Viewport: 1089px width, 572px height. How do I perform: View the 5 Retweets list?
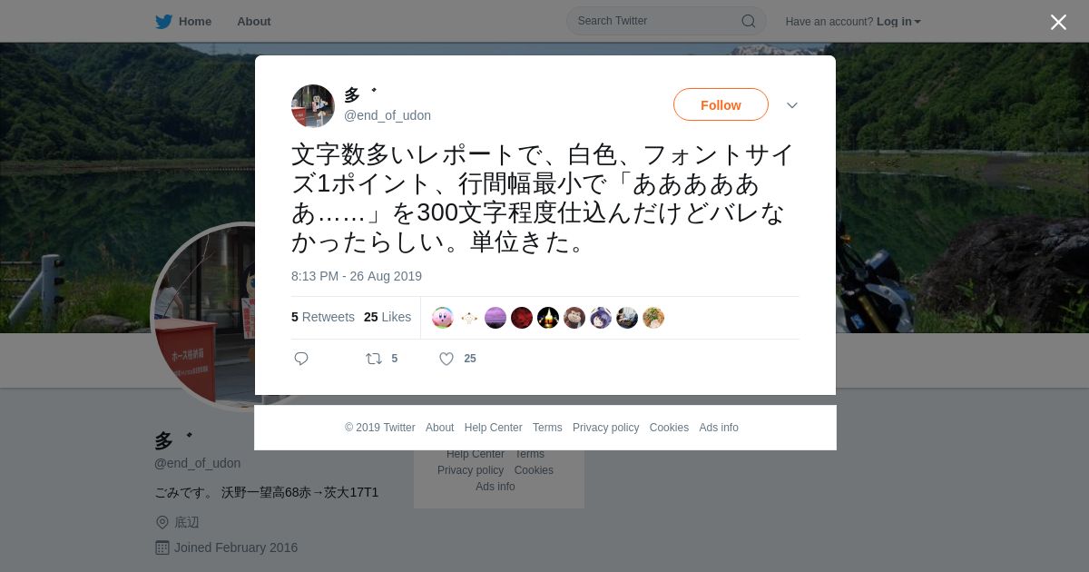click(x=323, y=317)
